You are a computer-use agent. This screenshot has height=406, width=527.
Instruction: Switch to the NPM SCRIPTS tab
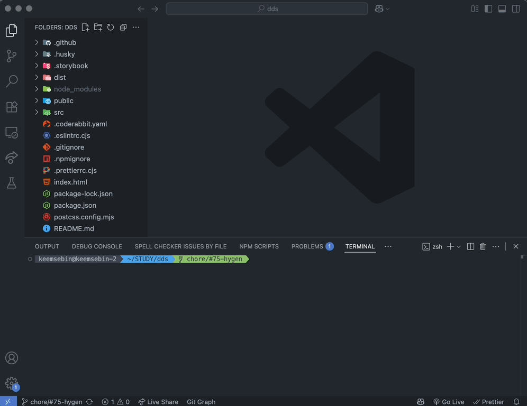click(x=259, y=246)
